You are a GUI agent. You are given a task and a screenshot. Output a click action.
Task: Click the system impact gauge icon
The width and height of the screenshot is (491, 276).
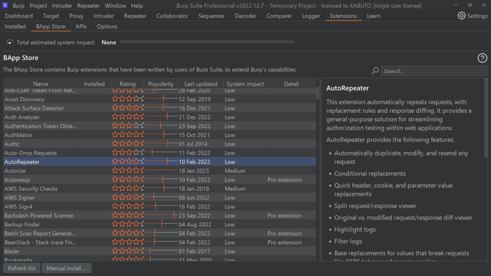(10, 42)
